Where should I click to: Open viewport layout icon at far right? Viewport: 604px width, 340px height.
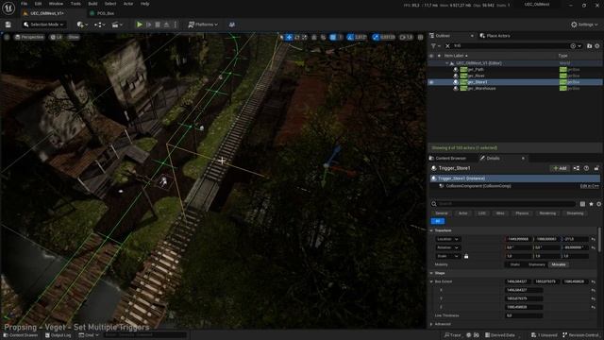tap(421, 37)
